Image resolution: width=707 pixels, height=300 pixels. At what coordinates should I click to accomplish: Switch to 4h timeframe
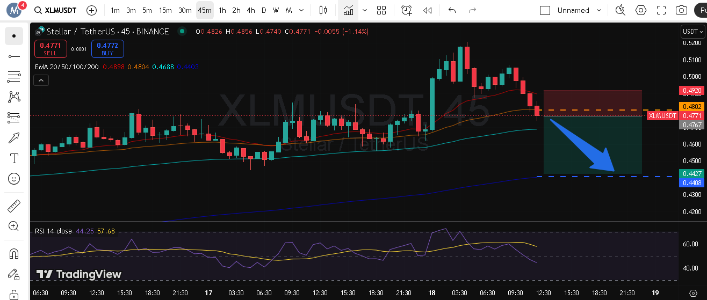[251, 10]
